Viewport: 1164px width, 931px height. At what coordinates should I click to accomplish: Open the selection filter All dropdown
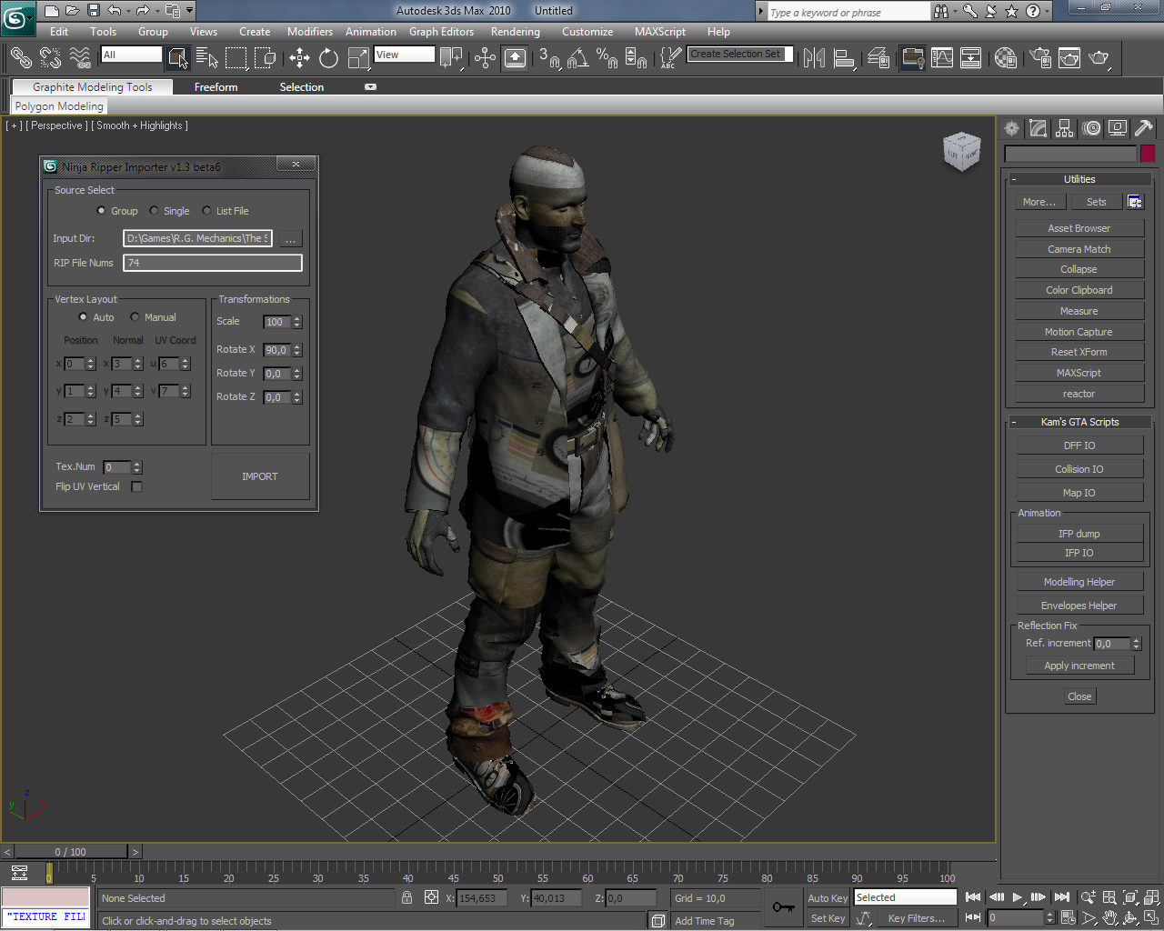pos(131,55)
